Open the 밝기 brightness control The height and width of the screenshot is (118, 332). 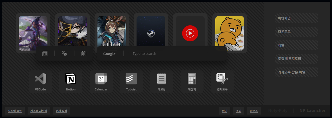(225, 111)
